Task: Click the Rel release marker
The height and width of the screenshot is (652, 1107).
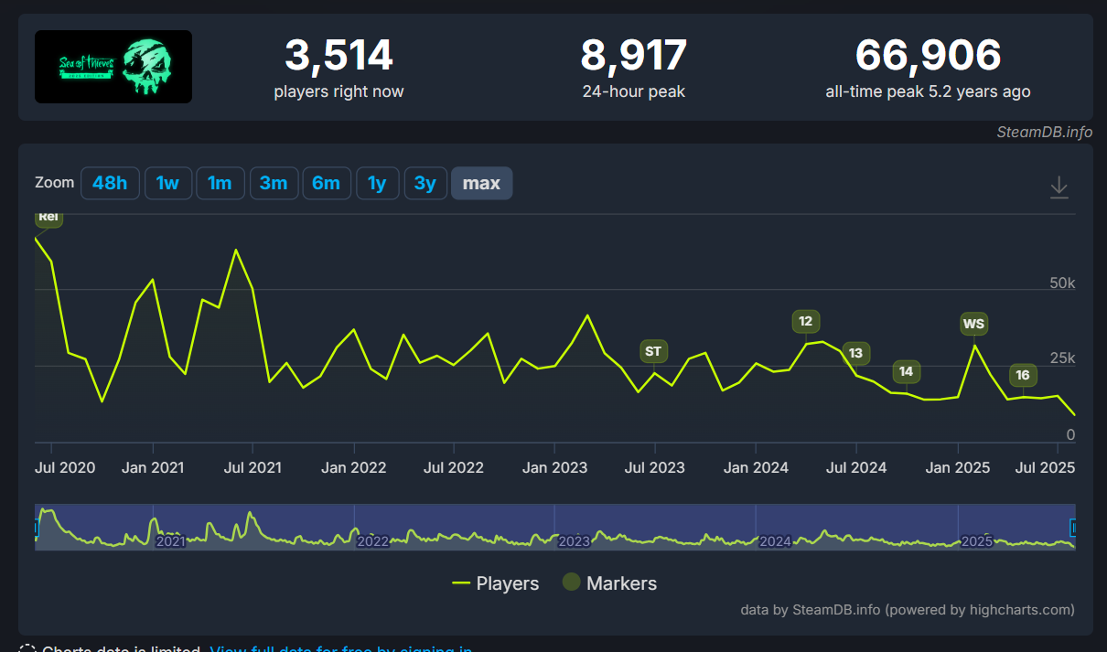Action: [48, 218]
